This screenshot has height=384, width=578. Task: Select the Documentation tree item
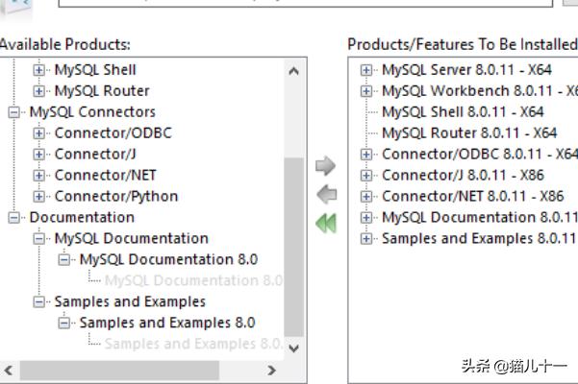pos(82,218)
